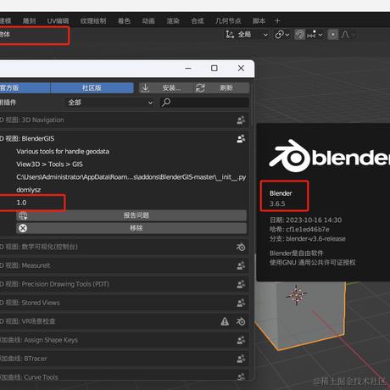Click the globe icon on 报告问题

pos(23,216)
